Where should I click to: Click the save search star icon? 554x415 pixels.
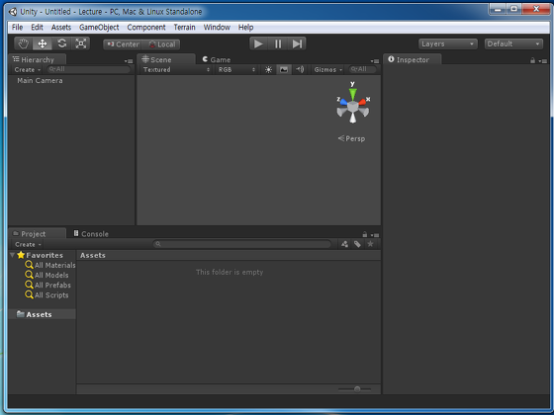(x=370, y=244)
